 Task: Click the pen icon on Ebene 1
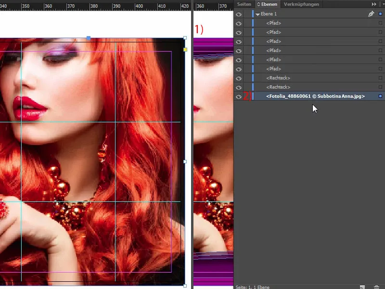(371, 14)
